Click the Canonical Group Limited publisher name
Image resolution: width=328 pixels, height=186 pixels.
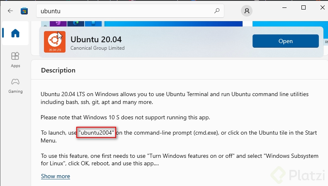pos(97,48)
